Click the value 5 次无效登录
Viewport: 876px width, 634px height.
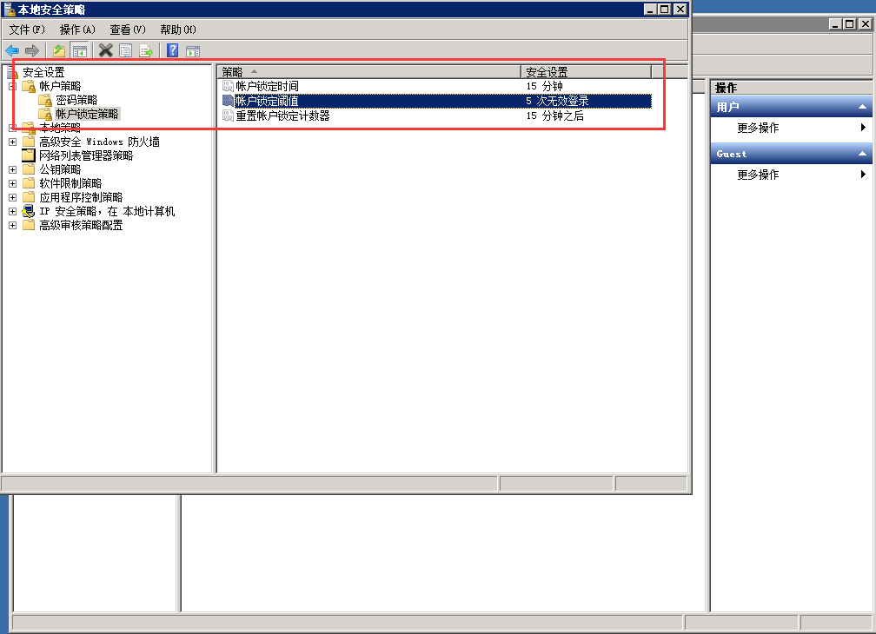point(557,101)
